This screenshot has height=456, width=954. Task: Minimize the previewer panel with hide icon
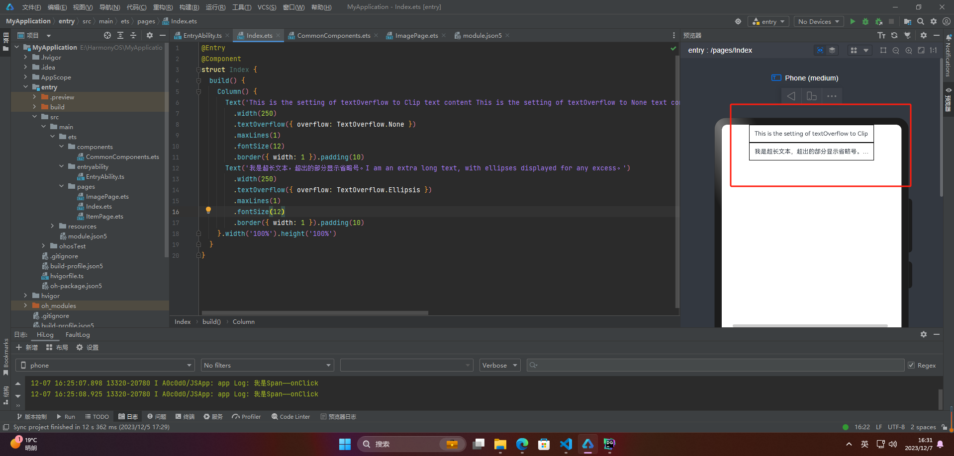coord(937,35)
